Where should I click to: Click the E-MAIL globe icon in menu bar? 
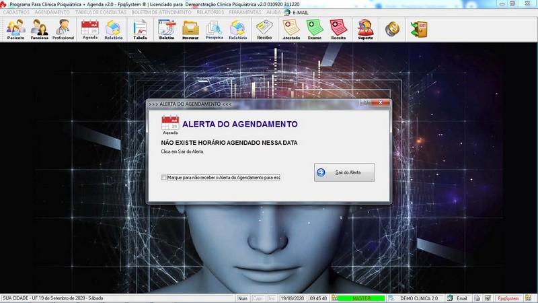click(287, 12)
